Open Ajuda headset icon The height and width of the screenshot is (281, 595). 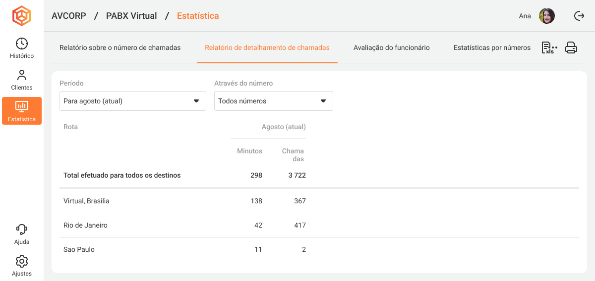coord(22,234)
